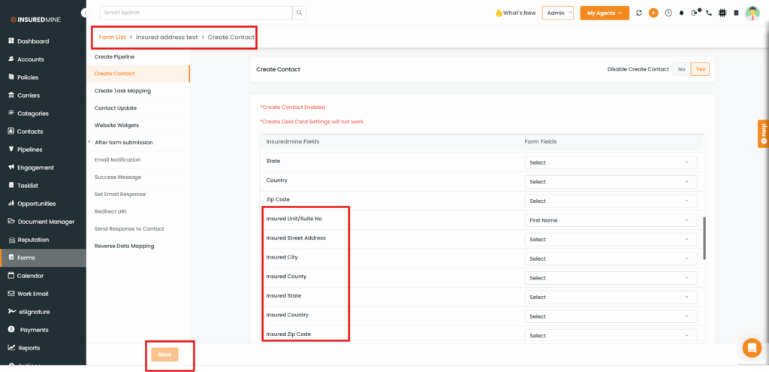Image resolution: width=769 pixels, height=372 pixels.
Task: Expand the My Agents dropdown
Action: [605, 13]
